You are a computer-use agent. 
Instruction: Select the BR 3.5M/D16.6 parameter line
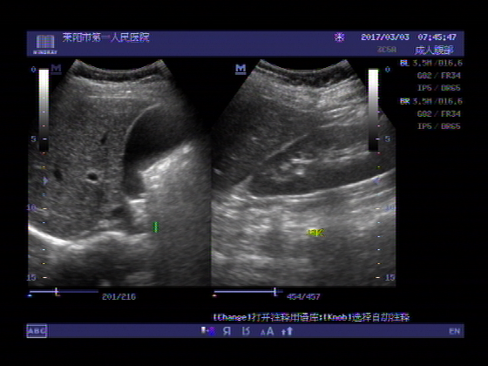pyautogui.click(x=431, y=101)
